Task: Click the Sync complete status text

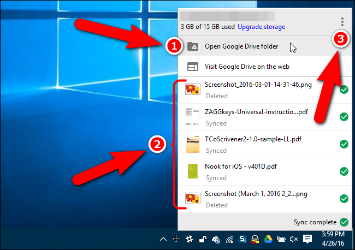Action: coord(315,222)
